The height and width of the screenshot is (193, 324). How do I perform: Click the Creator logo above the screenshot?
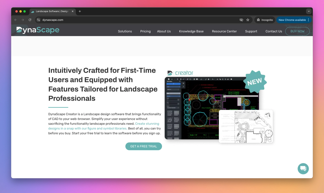180,73
